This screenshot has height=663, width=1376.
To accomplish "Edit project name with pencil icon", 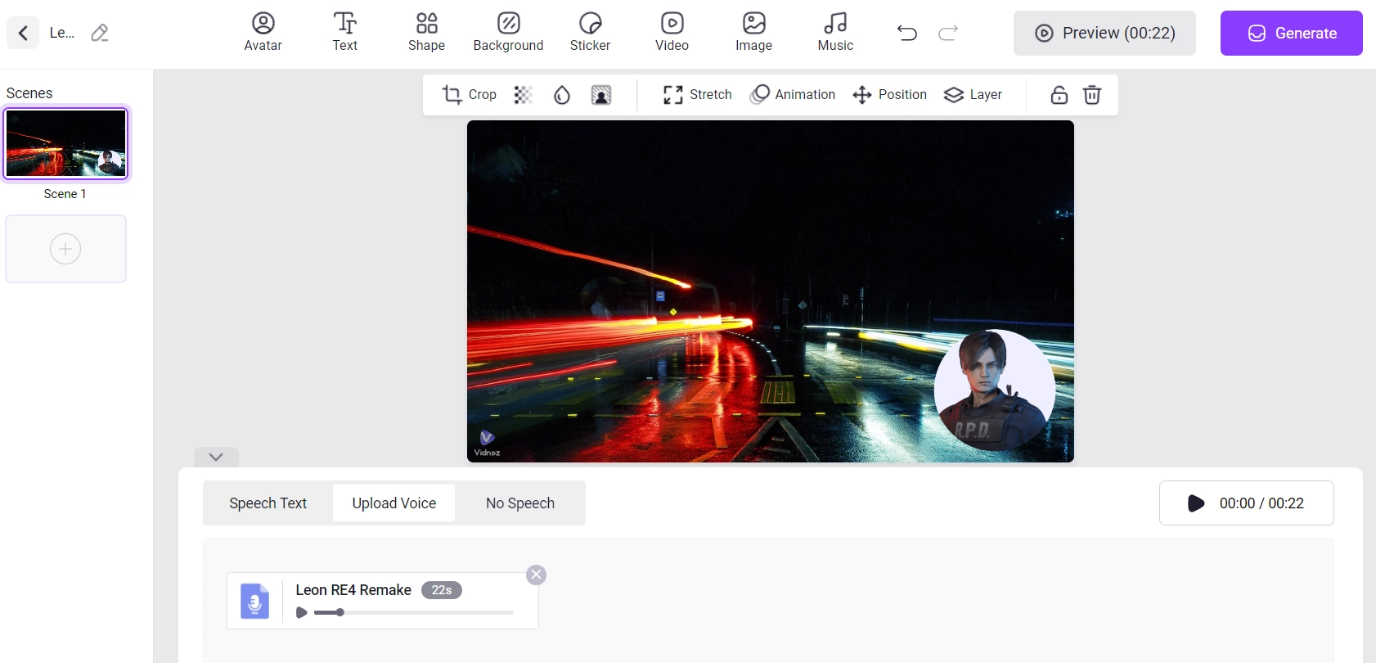I will [100, 33].
